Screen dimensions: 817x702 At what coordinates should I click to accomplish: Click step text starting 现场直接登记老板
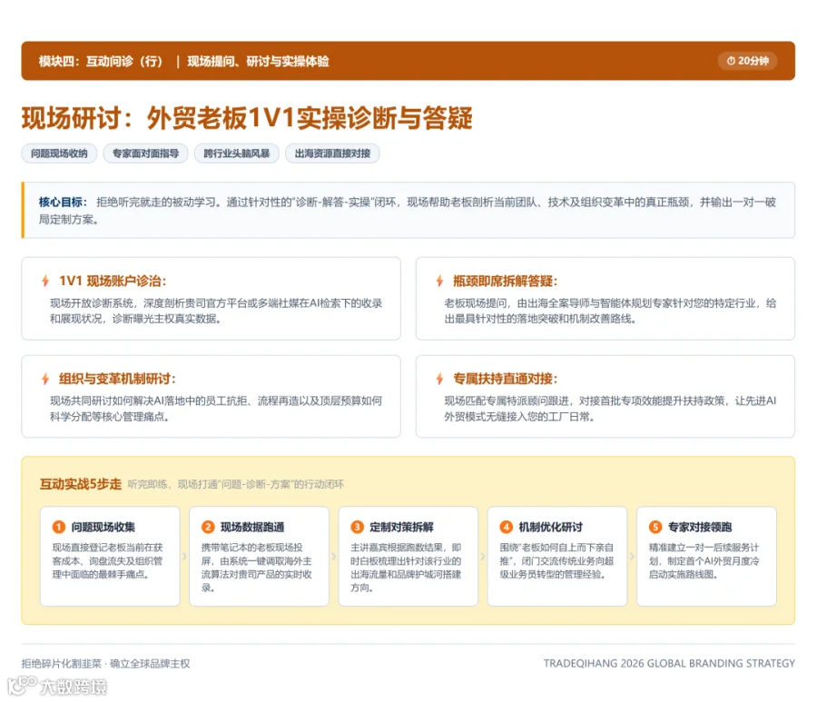(107, 560)
